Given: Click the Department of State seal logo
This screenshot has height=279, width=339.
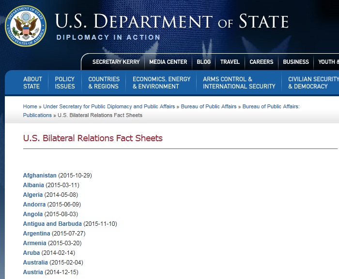Looking at the screenshot, I should (26, 26).
